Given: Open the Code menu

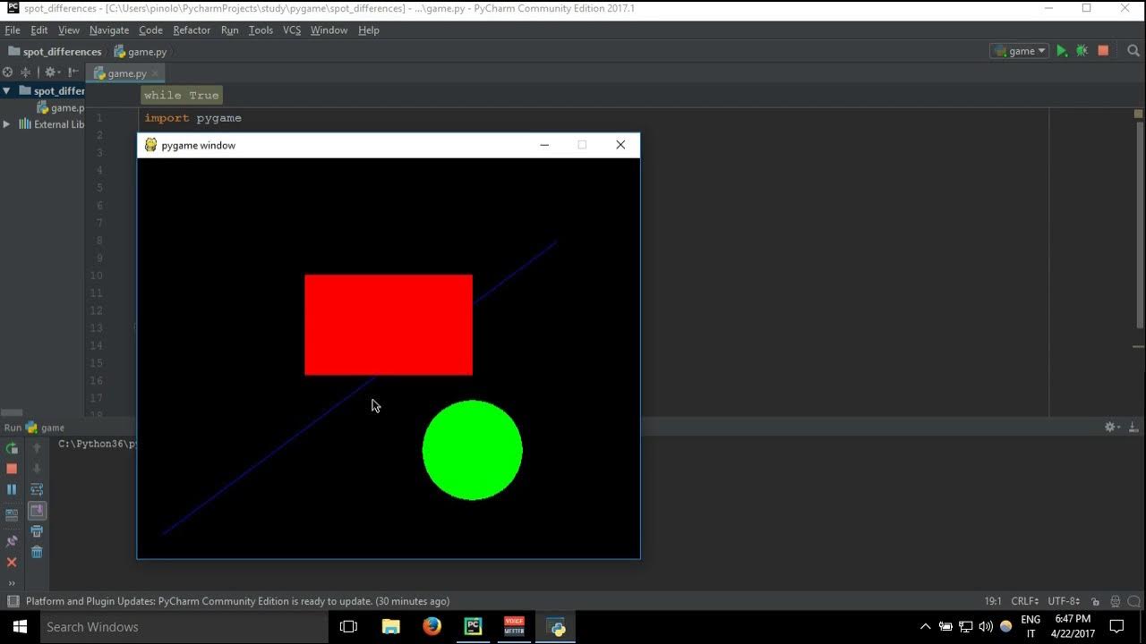Looking at the screenshot, I should point(150,30).
